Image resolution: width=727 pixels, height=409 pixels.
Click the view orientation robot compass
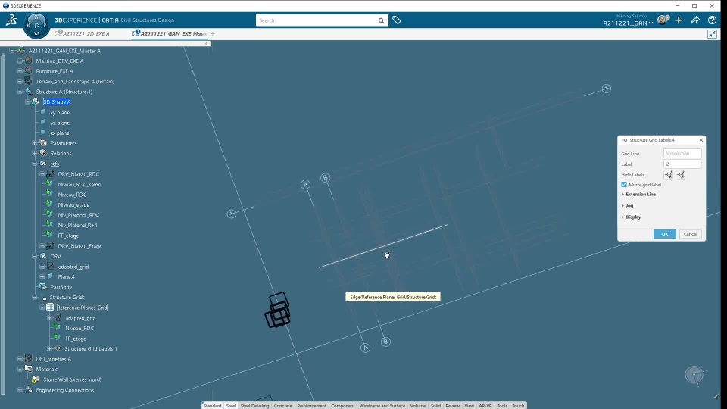[695, 375]
